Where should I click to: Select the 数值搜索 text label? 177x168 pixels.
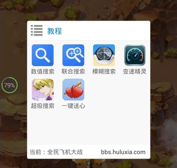[x=43, y=72]
